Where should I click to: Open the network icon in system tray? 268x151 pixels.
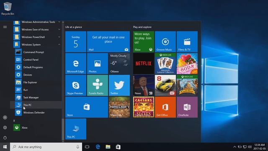[245, 147]
